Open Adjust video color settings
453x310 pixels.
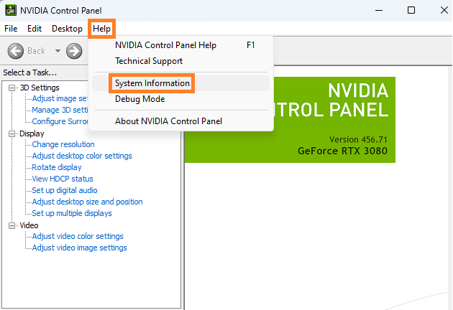[78, 237]
